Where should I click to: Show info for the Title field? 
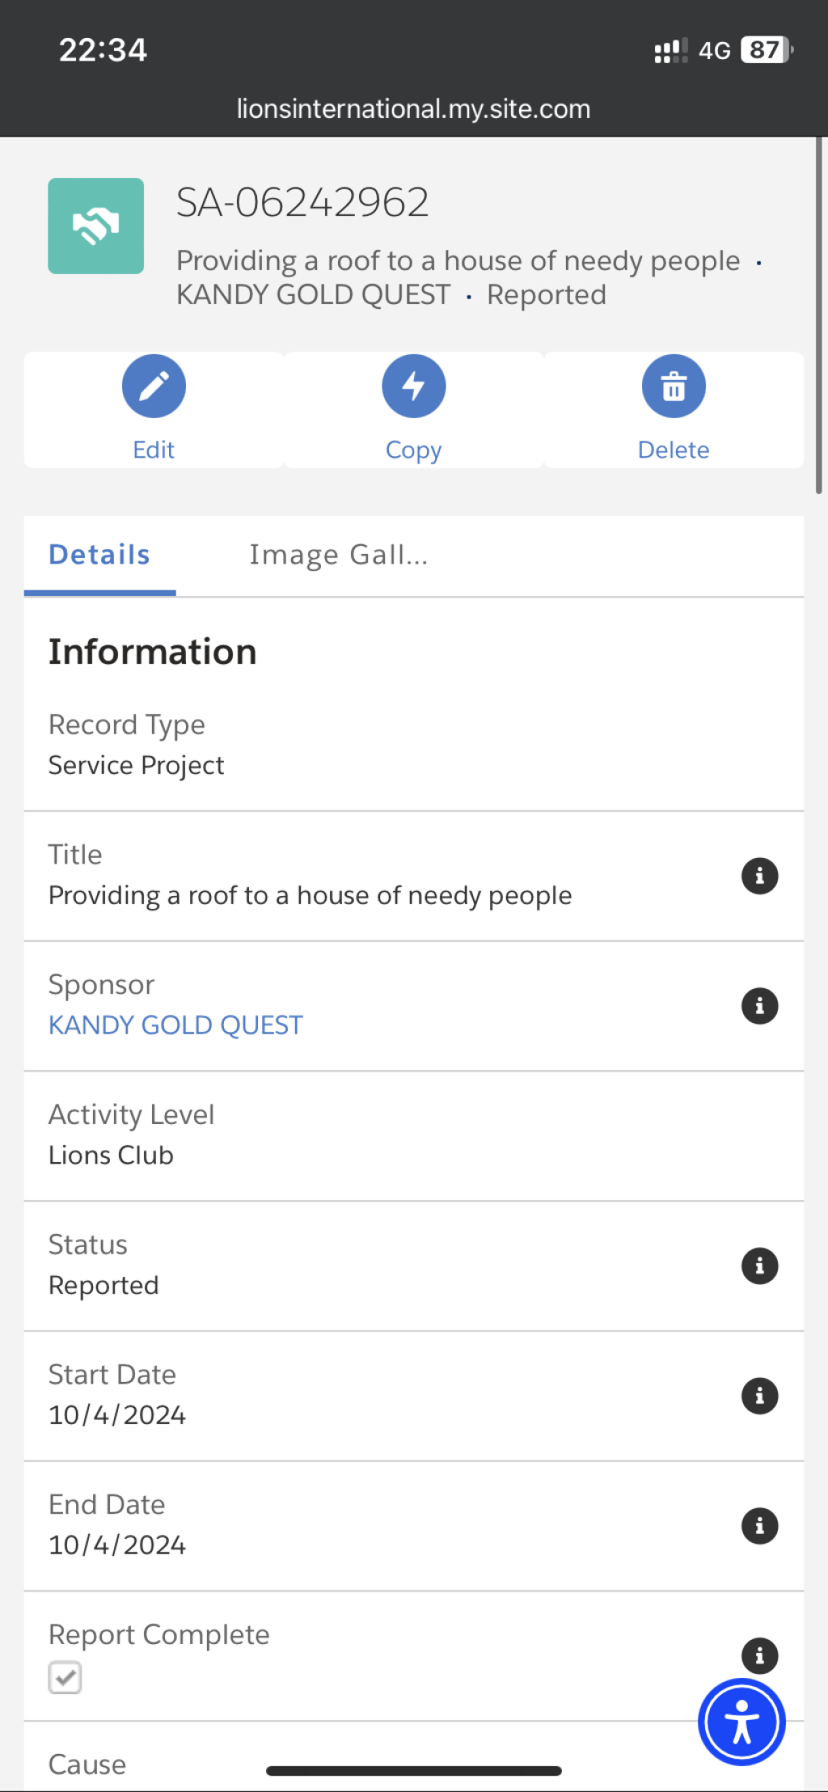coord(759,876)
